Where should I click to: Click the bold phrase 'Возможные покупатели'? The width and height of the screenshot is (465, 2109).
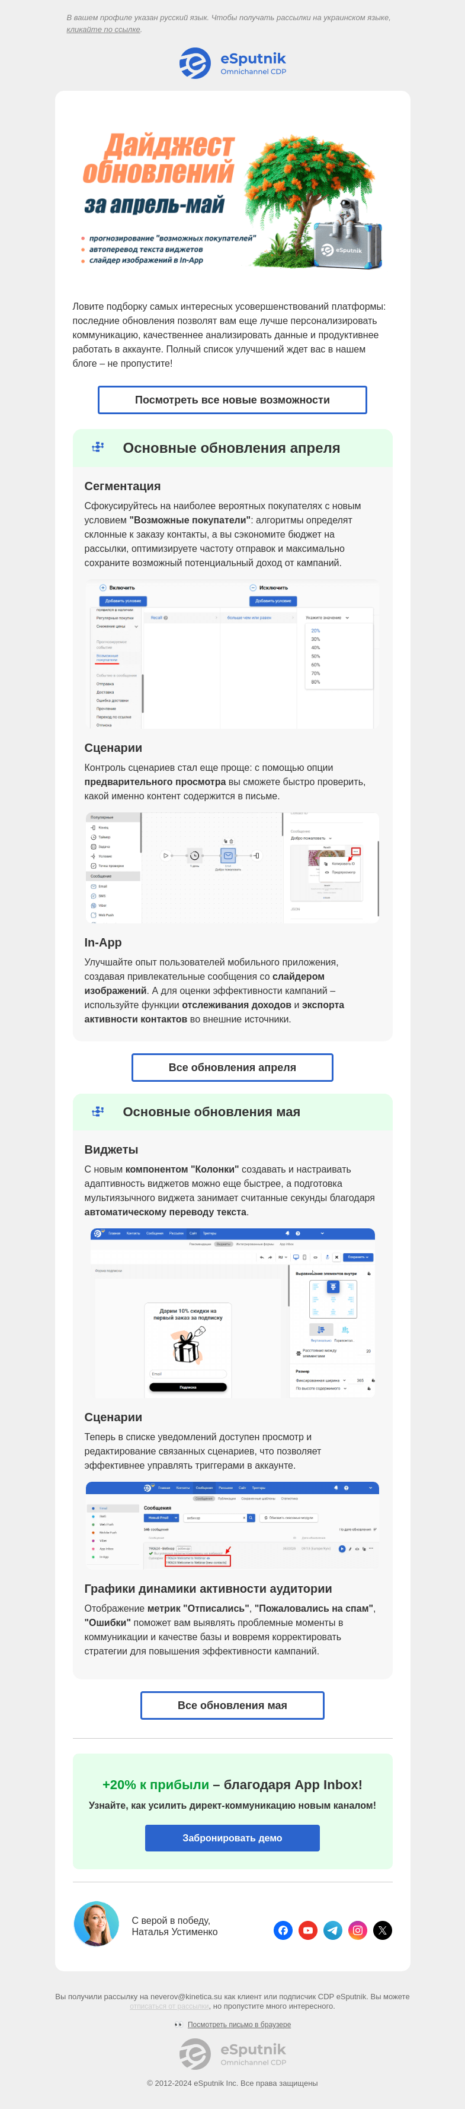[190, 520]
